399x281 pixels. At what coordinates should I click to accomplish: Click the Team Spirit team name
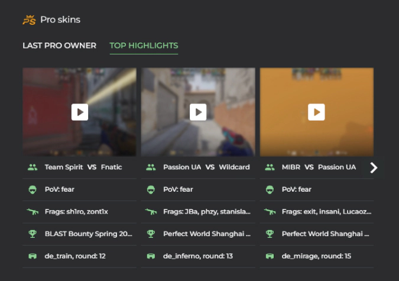(64, 167)
